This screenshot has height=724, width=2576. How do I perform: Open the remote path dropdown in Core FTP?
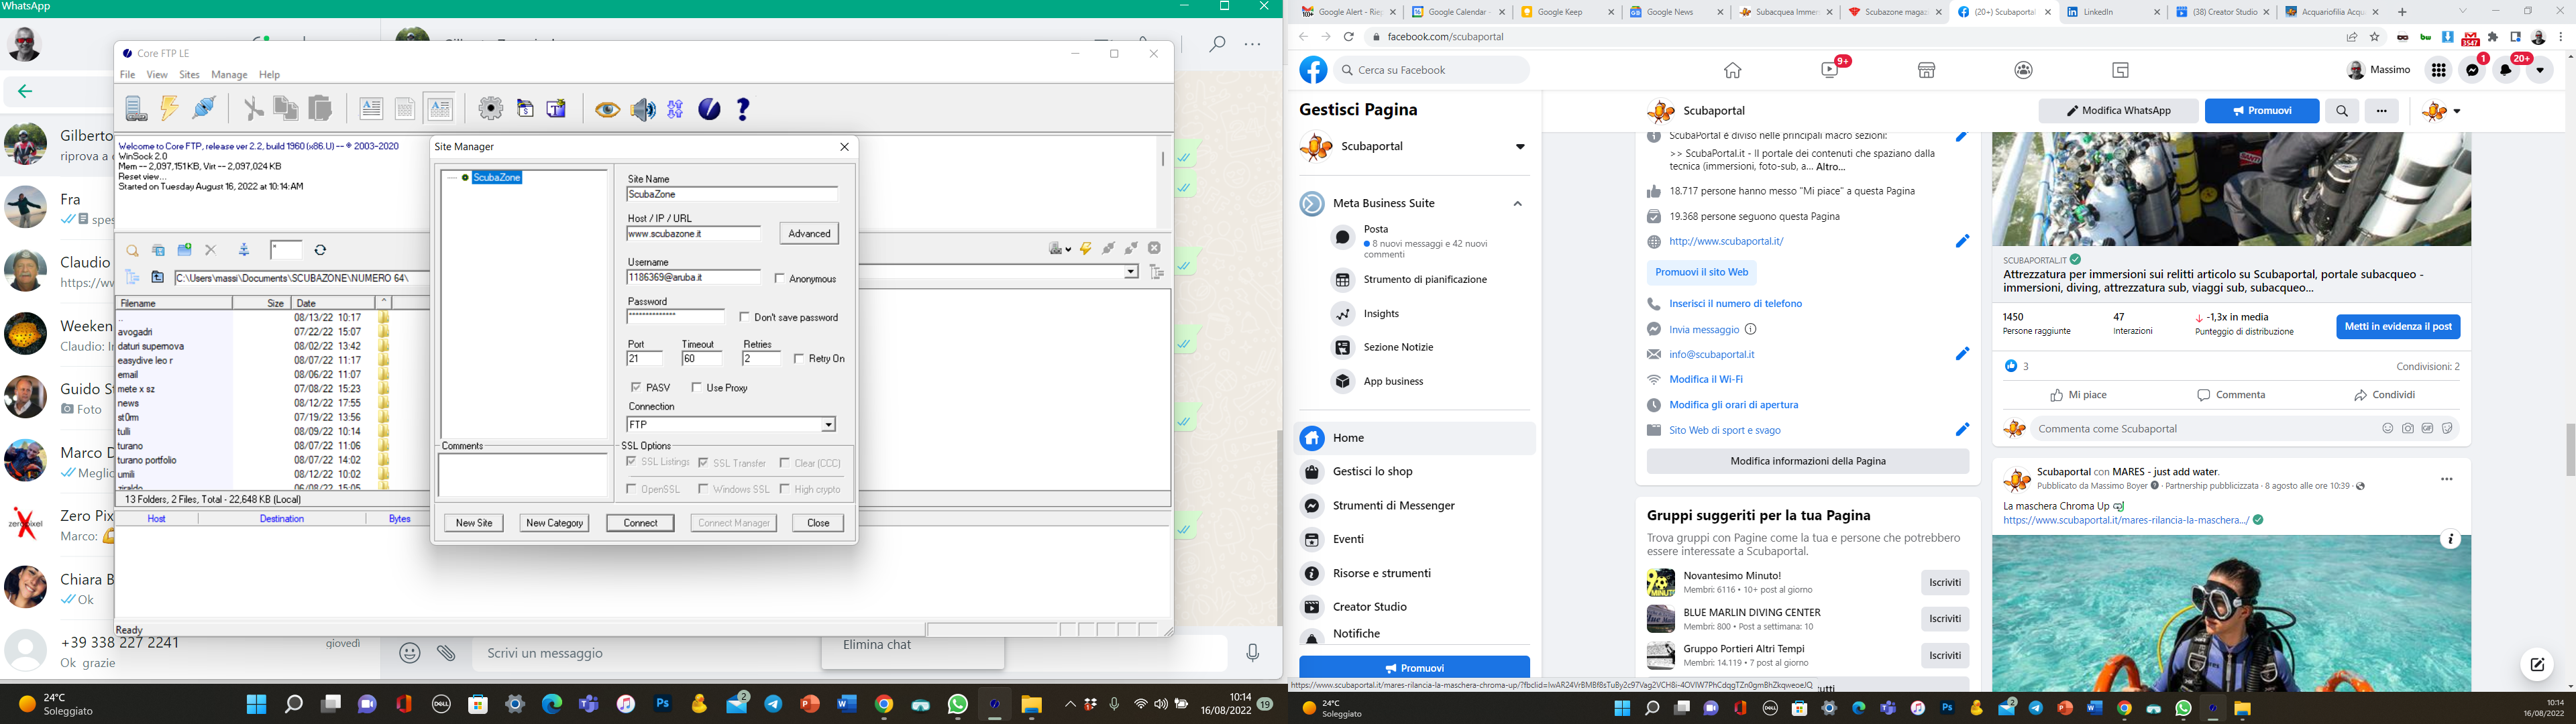[1131, 271]
